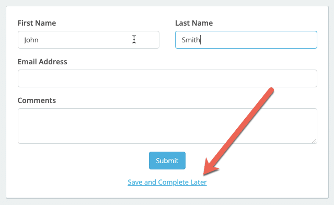Click the Comments box resize handle
This screenshot has height=205, width=334.
click(x=315, y=141)
